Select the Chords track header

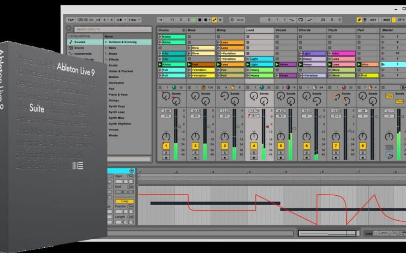pyautogui.click(x=312, y=30)
